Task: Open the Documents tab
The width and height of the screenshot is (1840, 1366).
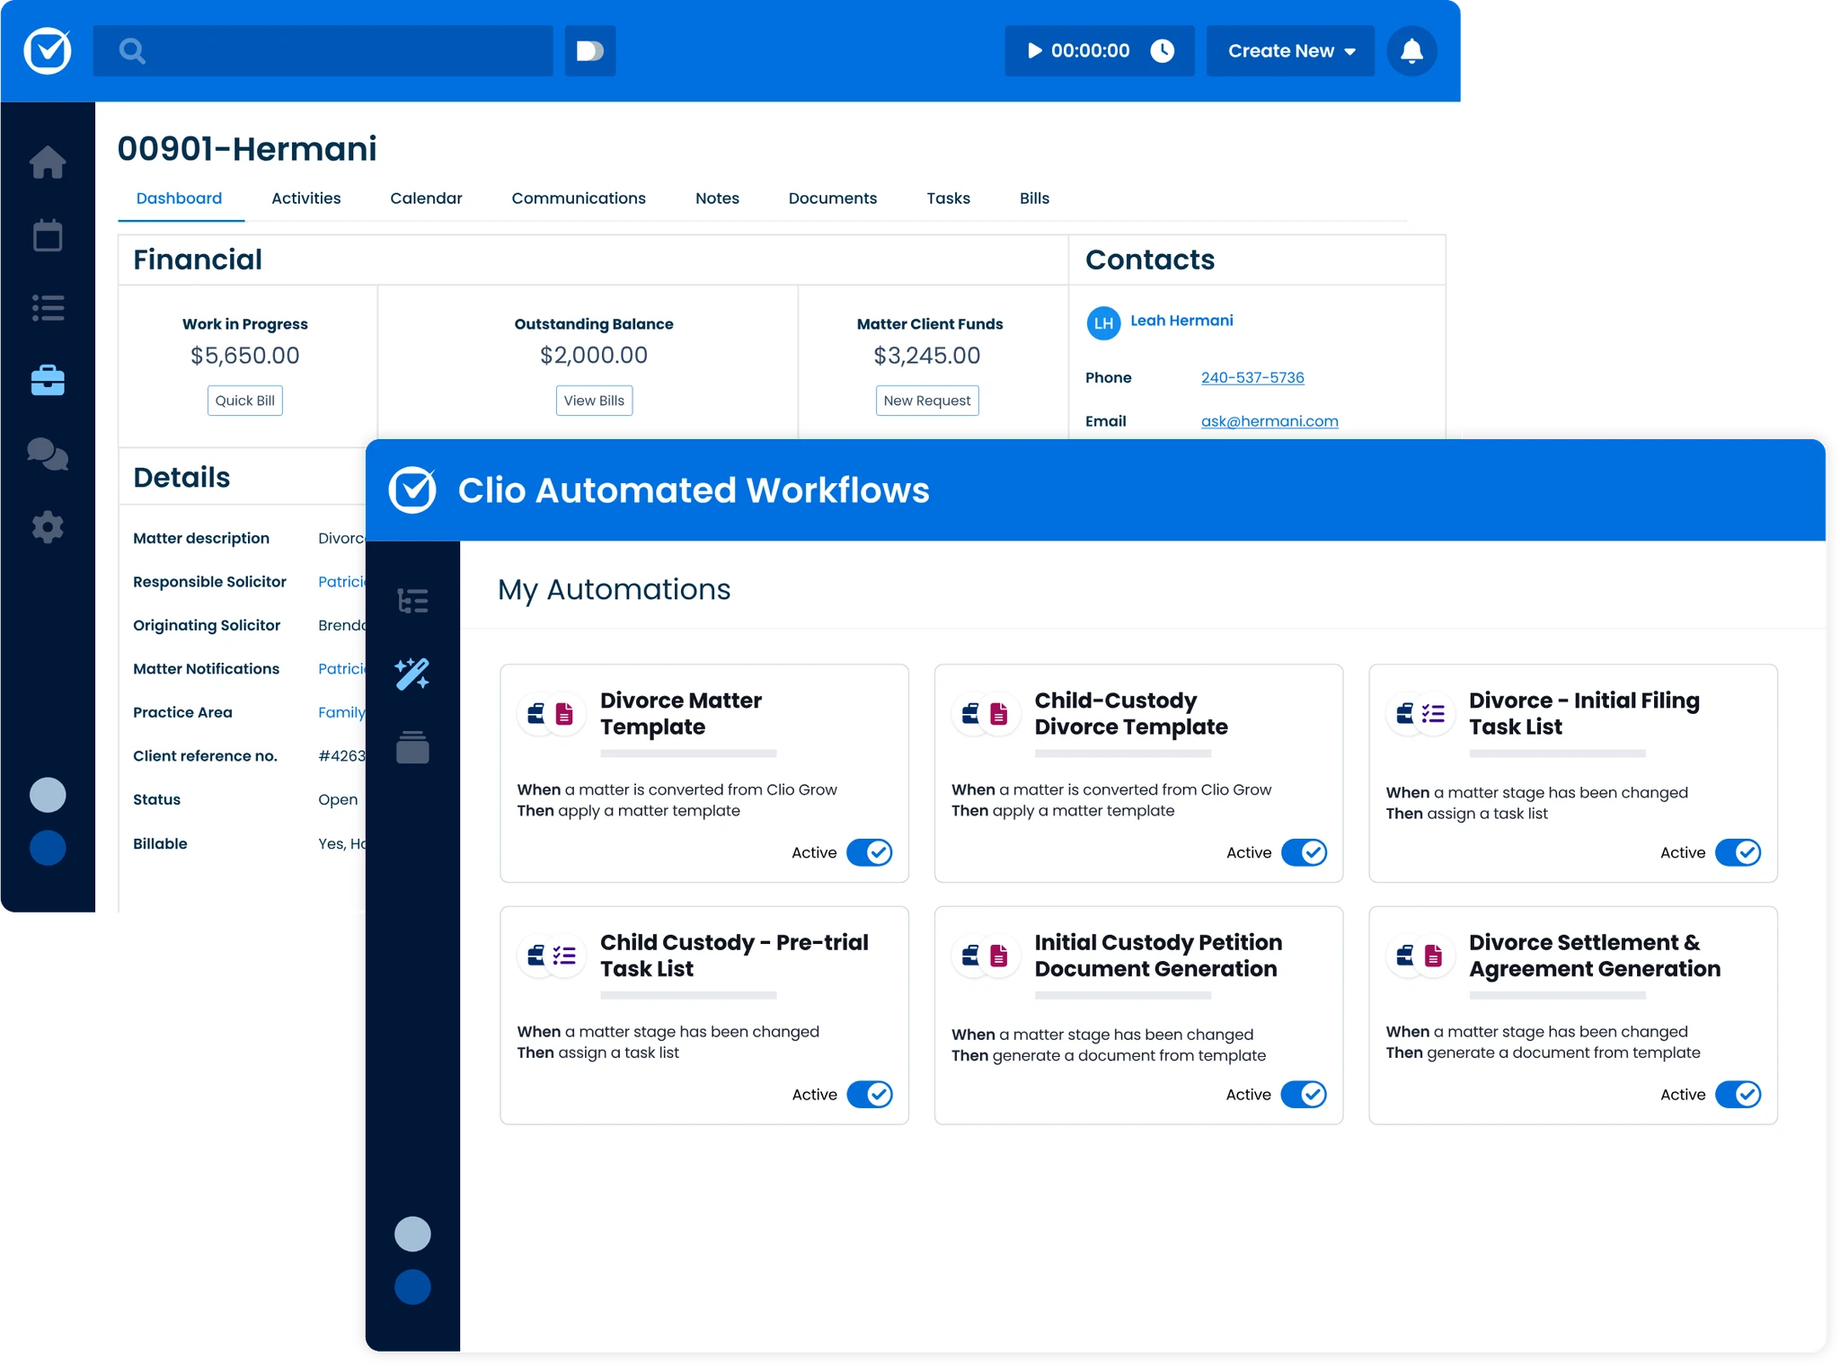Action: [x=832, y=198]
